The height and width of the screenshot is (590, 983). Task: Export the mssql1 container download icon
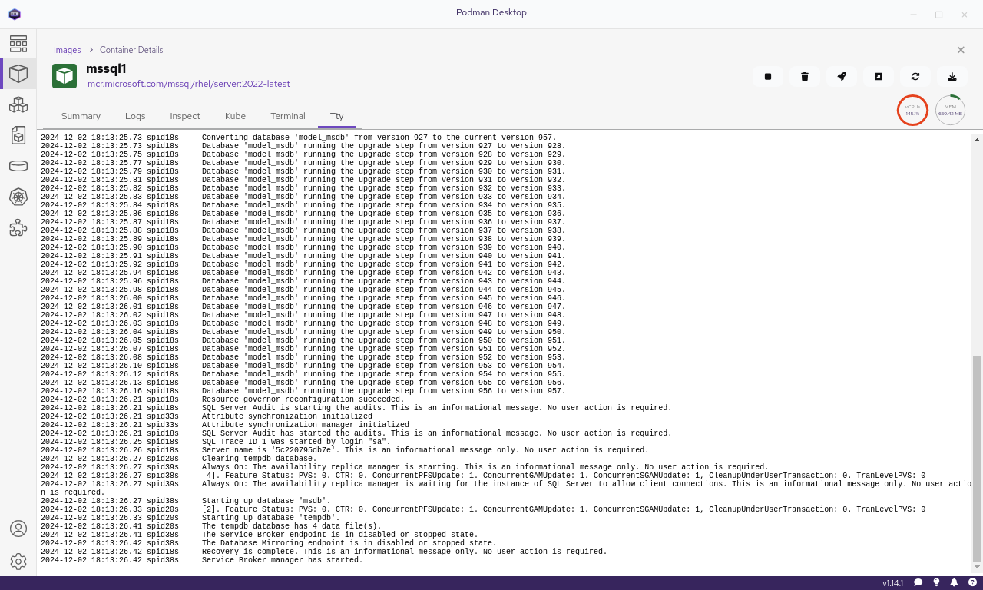pos(952,76)
